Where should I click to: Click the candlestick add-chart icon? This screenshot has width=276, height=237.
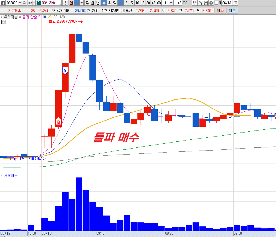pyautogui.click(x=195, y=3)
